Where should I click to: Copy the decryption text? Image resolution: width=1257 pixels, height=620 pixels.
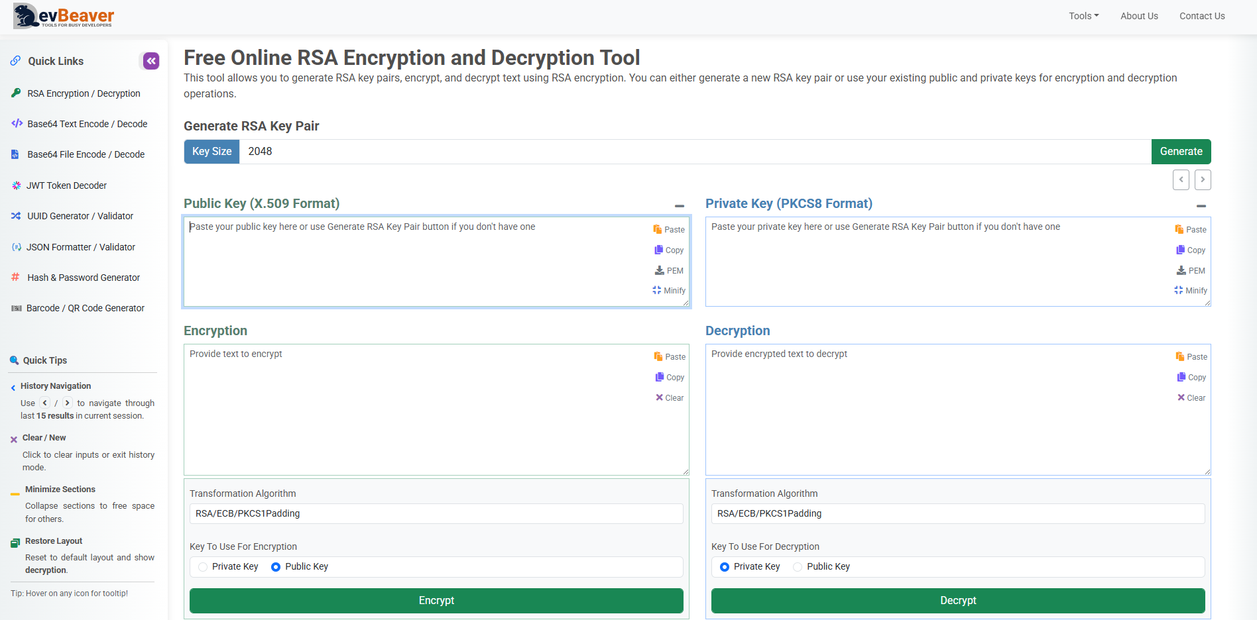(x=1191, y=377)
